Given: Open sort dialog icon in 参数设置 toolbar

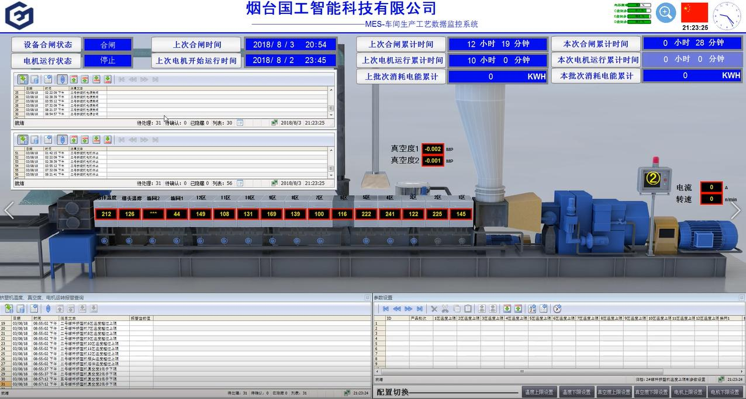Looking at the screenshot, I should coord(532,308).
